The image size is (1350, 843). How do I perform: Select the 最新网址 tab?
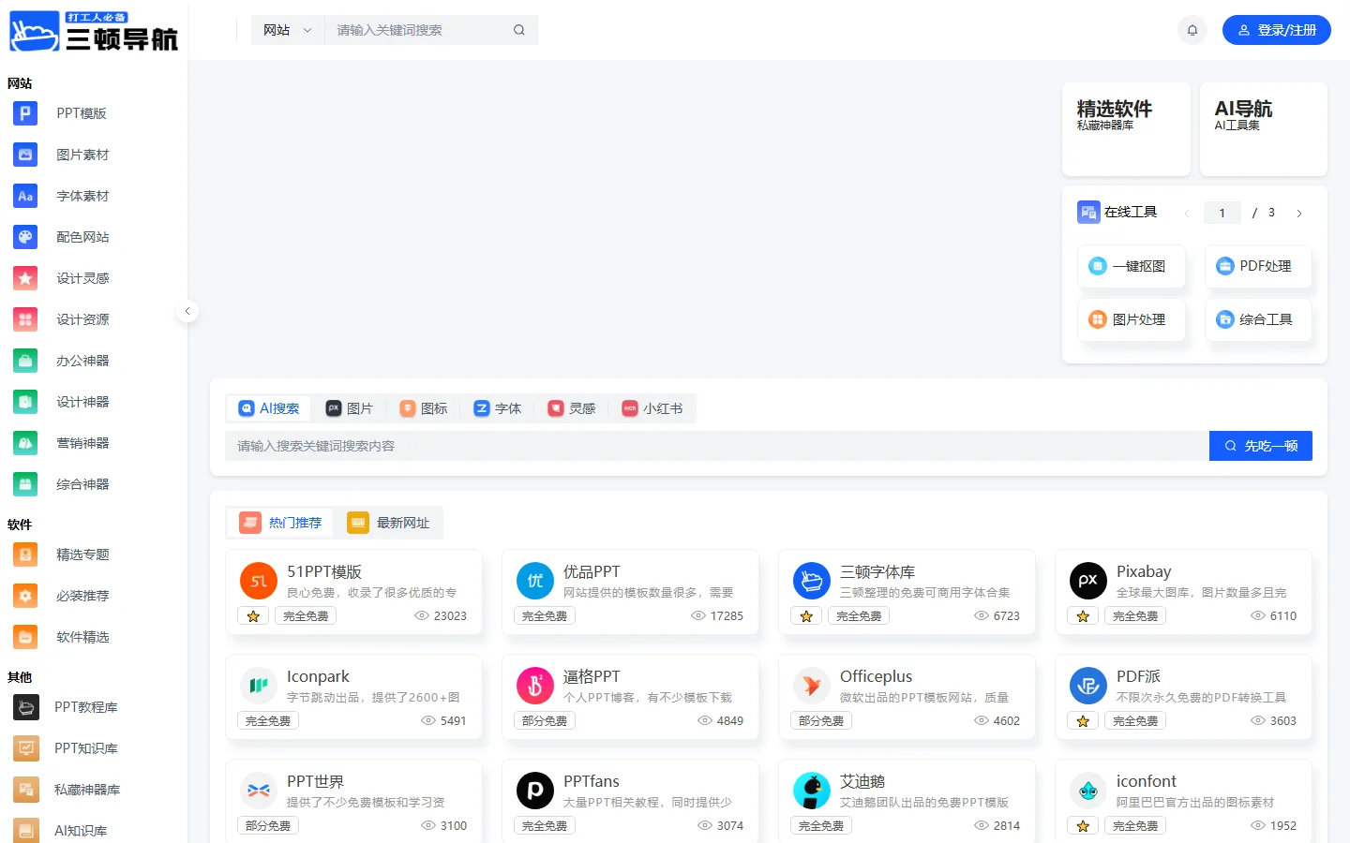388,523
